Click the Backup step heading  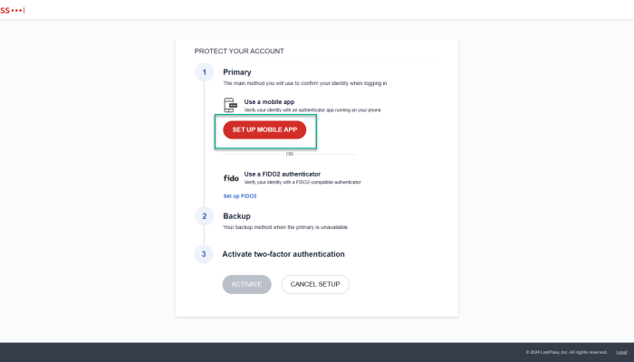[x=236, y=216]
